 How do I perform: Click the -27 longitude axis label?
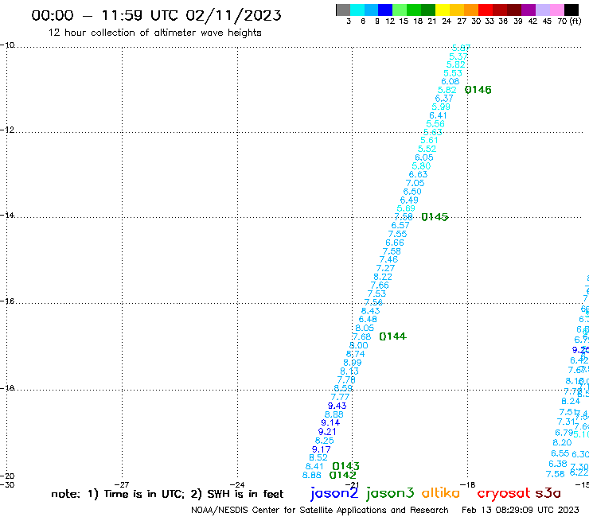click(122, 484)
